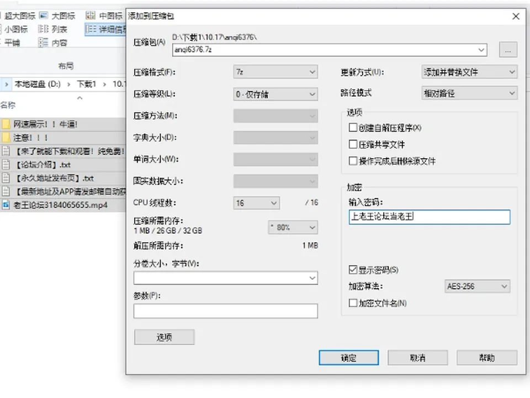
Task: Click the 选项 button below 参数
Action: click(x=165, y=337)
